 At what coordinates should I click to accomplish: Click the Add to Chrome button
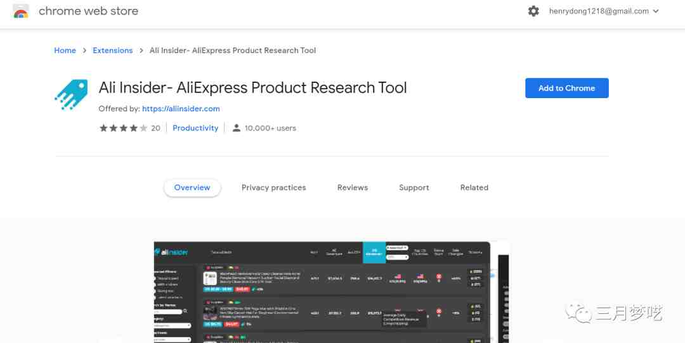click(x=566, y=88)
